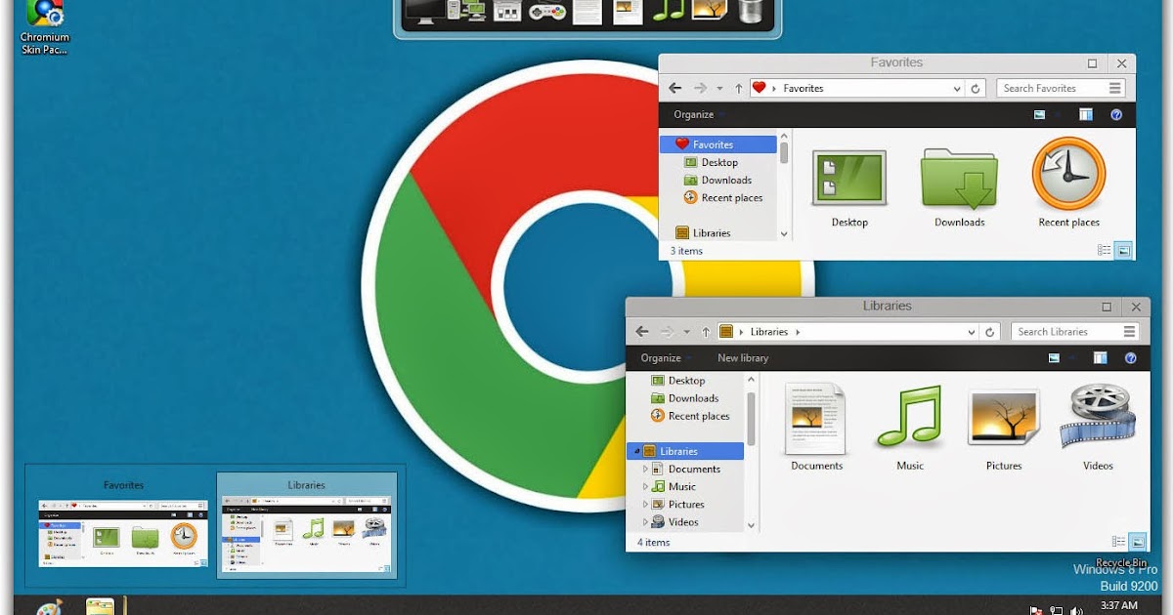The width and height of the screenshot is (1173, 615).
Task: Click the Favorites sidebar scrollbar thumb
Action: [x=784, y=151]
